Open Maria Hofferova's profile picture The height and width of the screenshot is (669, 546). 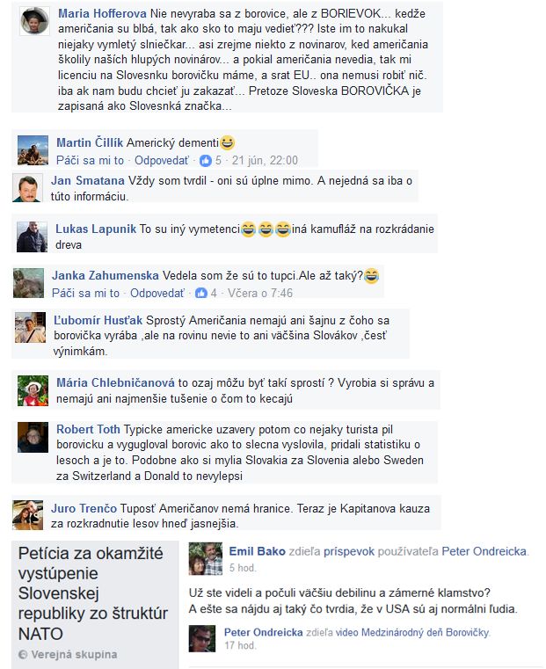pos(35,20)
